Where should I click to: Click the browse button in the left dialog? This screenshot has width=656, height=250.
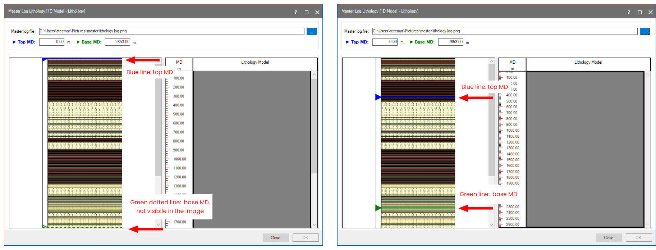pos(311,32)
